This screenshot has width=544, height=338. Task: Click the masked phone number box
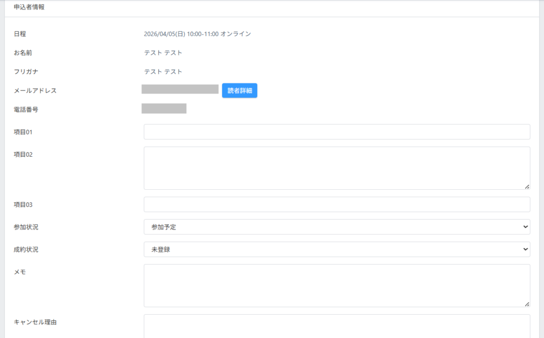pyautogui.click(x=164, y=109)
